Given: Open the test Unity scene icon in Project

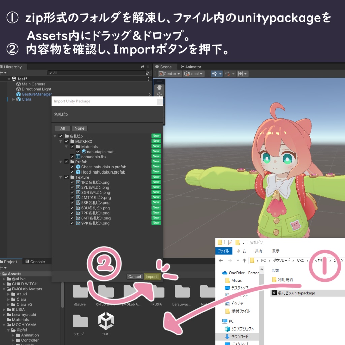Looking at the screenshot, I should coord(105,320).
